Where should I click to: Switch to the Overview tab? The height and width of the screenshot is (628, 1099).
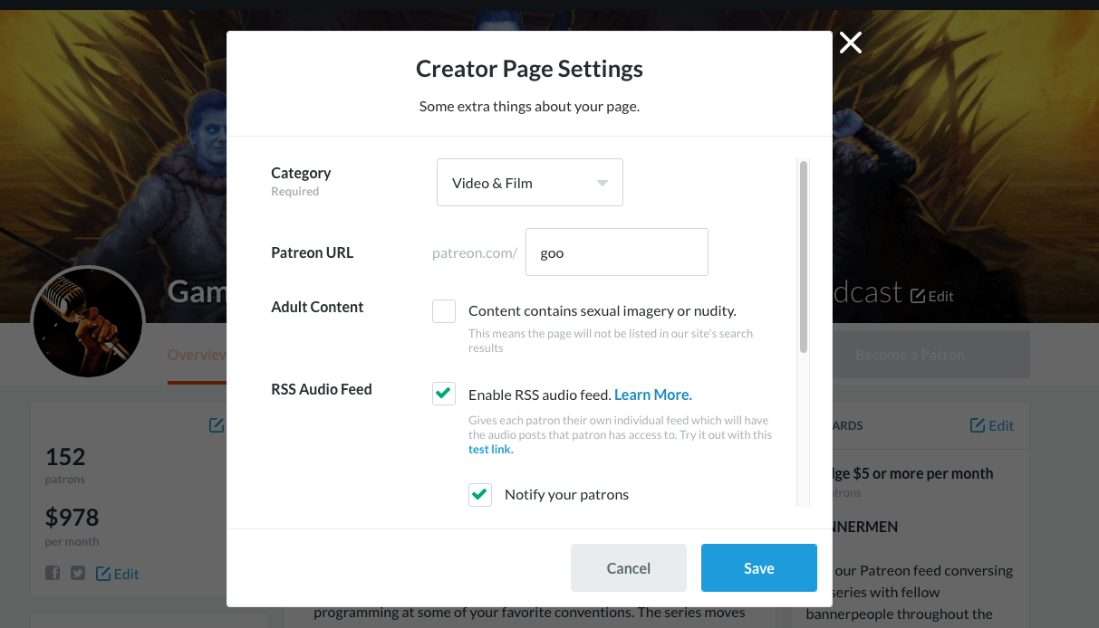pos(196,355)
